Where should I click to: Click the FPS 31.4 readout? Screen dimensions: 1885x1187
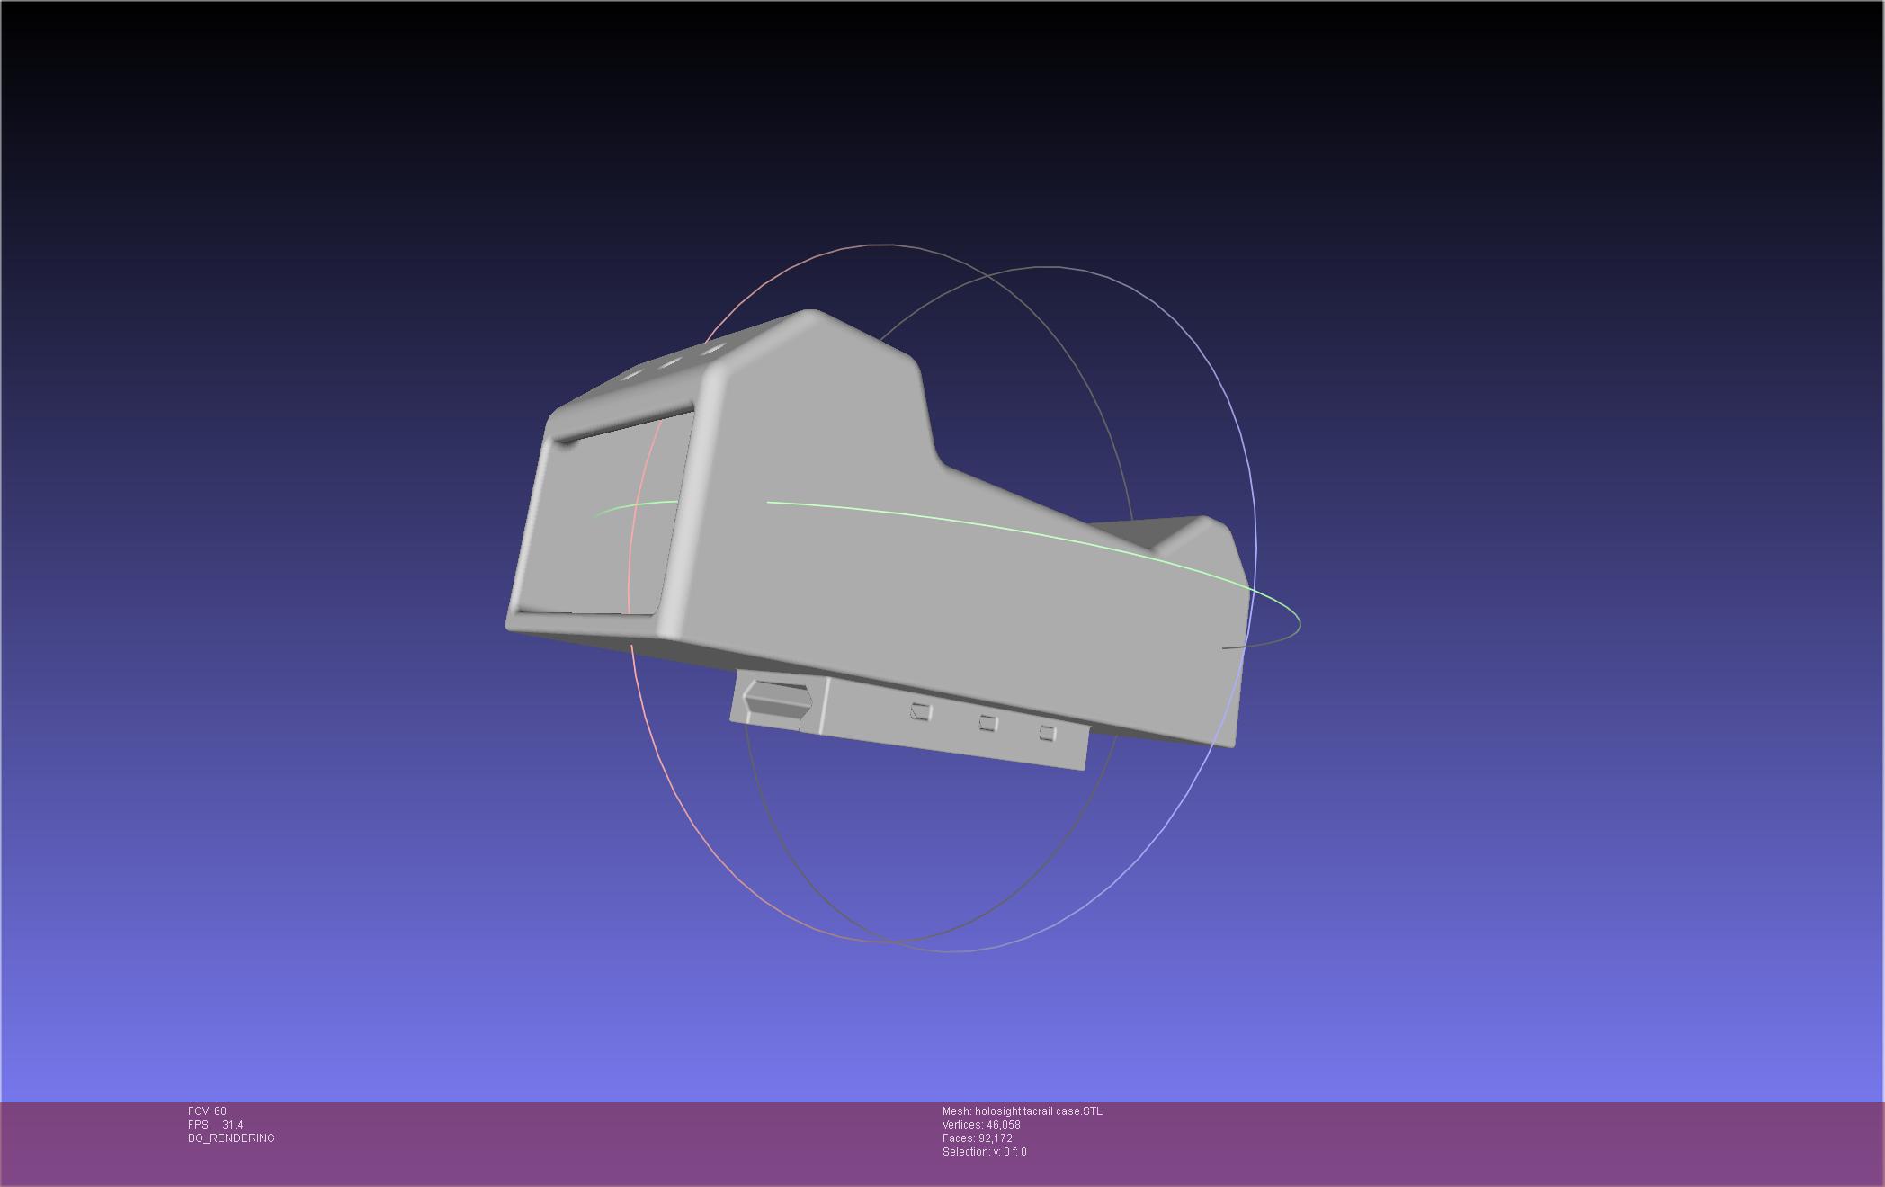[x=216, y=1125]
